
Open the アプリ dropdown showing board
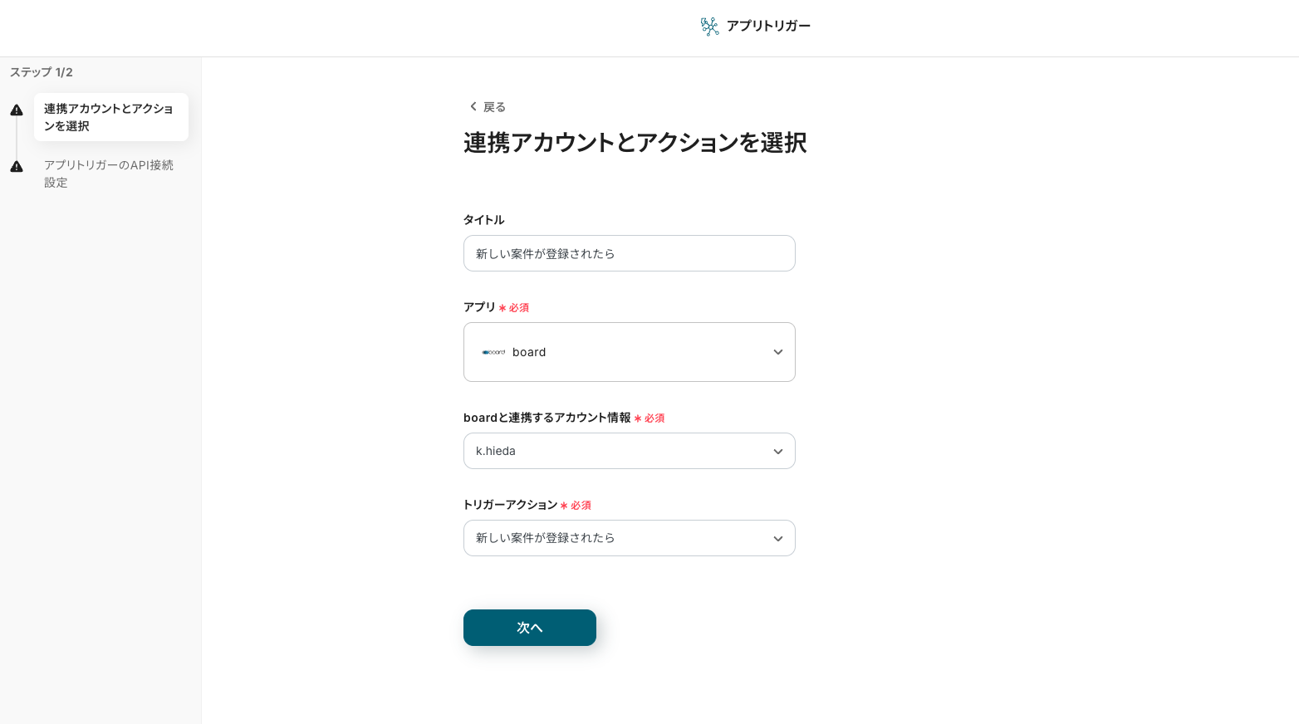tap(629, 352)
